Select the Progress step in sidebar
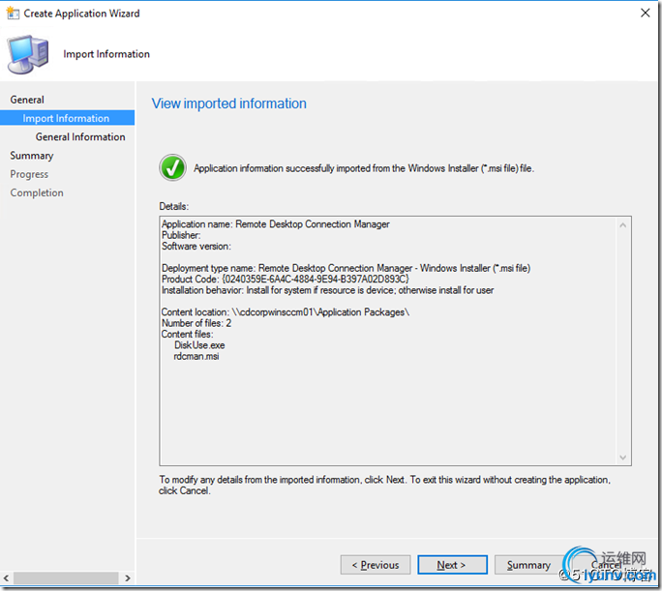662x591 pixels. [x=29, y=174]
